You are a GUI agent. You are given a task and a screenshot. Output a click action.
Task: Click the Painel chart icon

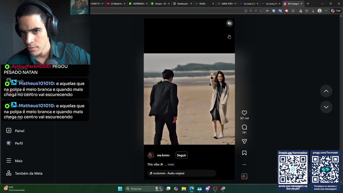(x=9, y=131)
